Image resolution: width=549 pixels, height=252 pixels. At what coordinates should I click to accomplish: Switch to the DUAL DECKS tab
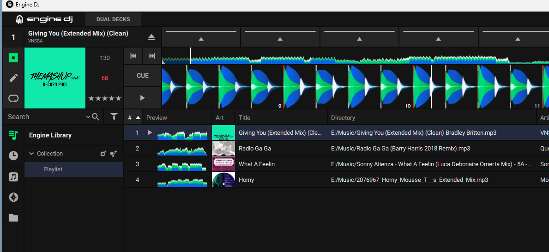(113, 19)
